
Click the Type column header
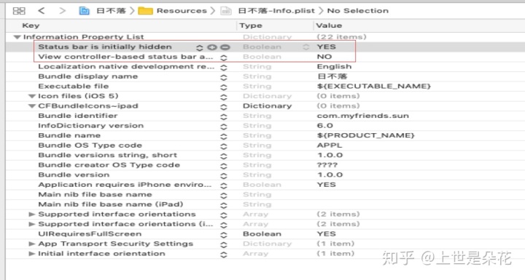pyautogui.click(x=250, y=25)
